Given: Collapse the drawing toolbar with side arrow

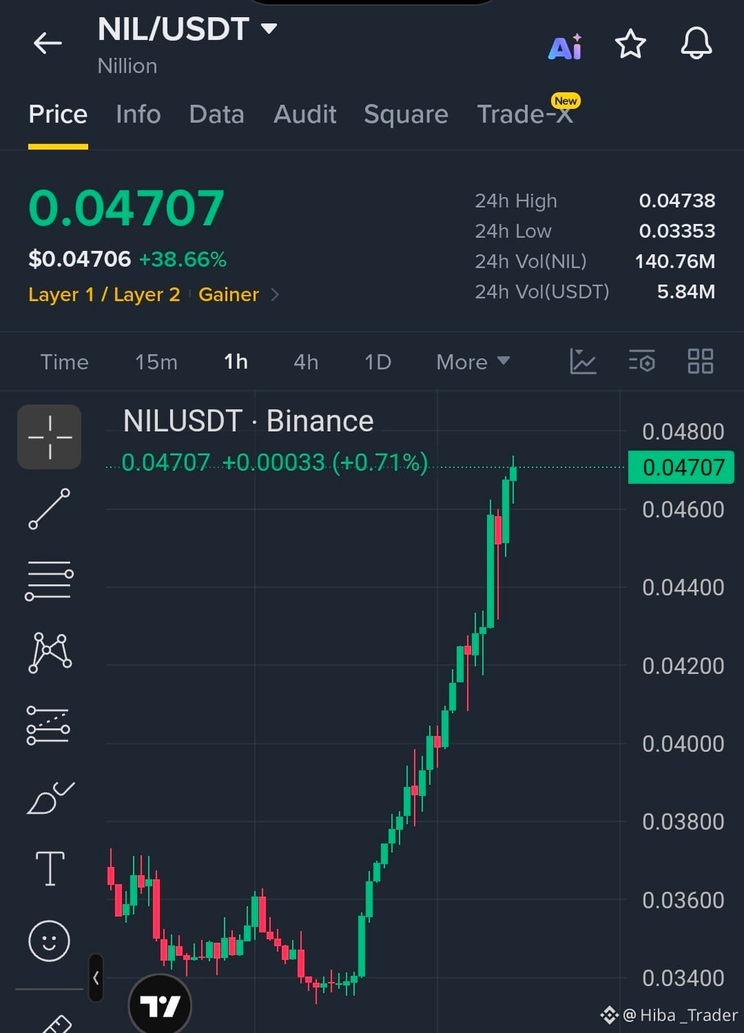Looking at the screenshot, I should pyautogui.click(x=96, y=977).
